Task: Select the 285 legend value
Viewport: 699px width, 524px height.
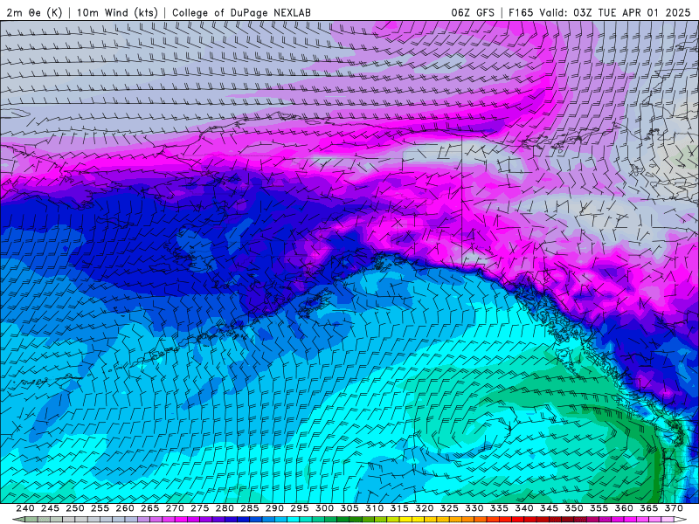Action: [250, 508]
